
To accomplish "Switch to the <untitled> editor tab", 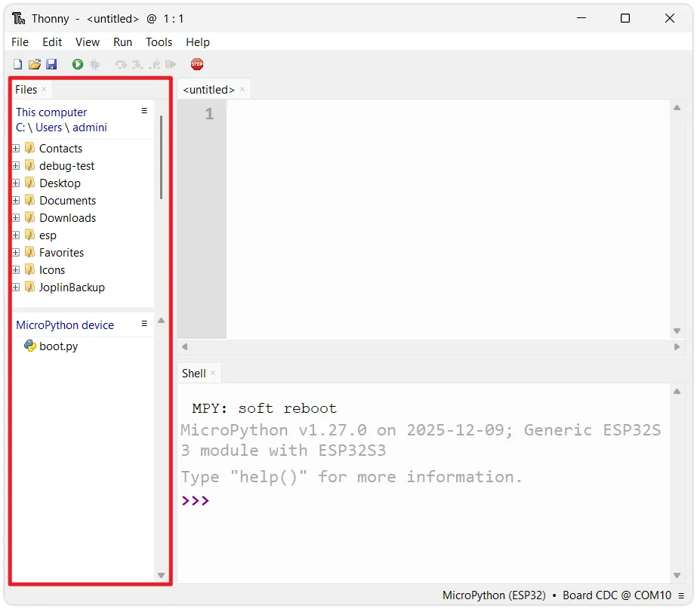I will [x=209, y=90].
